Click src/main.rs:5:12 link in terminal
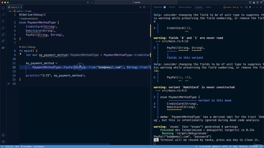Viewport: 264px width, 148px height. click(175, 41)
